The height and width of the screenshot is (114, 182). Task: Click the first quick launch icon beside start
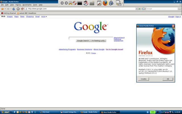[15, 112]
